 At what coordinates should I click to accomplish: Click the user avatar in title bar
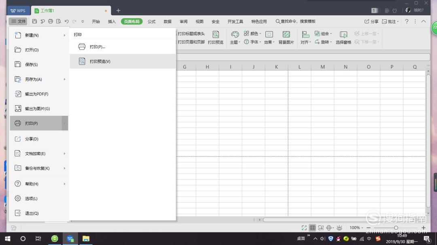point(408,10)
